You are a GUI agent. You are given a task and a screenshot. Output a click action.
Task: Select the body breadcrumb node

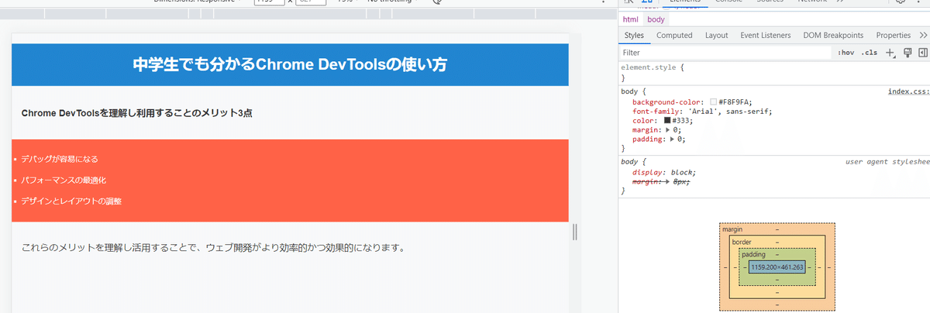click(656, 19)
